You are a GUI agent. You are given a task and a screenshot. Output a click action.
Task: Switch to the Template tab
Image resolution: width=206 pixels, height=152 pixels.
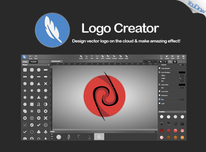(x=33, y=62)
